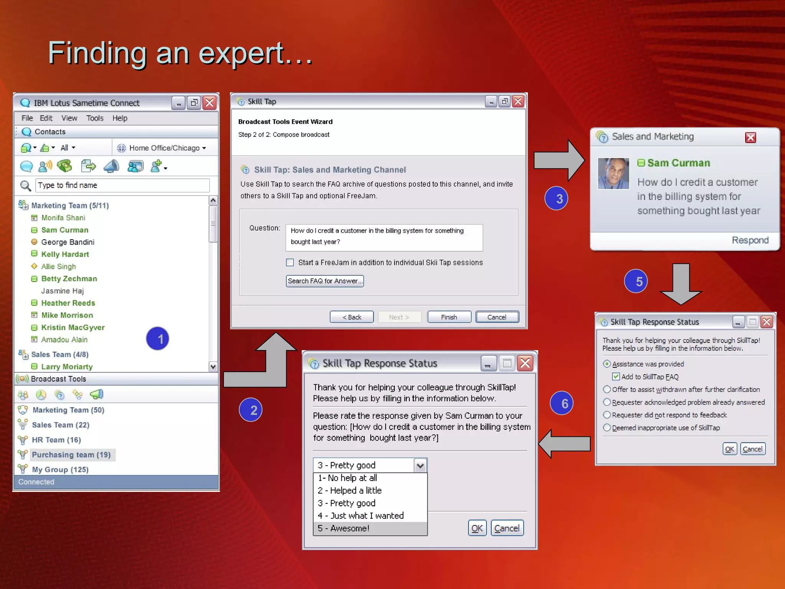Click the contact list scroll down arrow
The width and height of the screenshot is (785, 589).
click(x=213, y=367)
